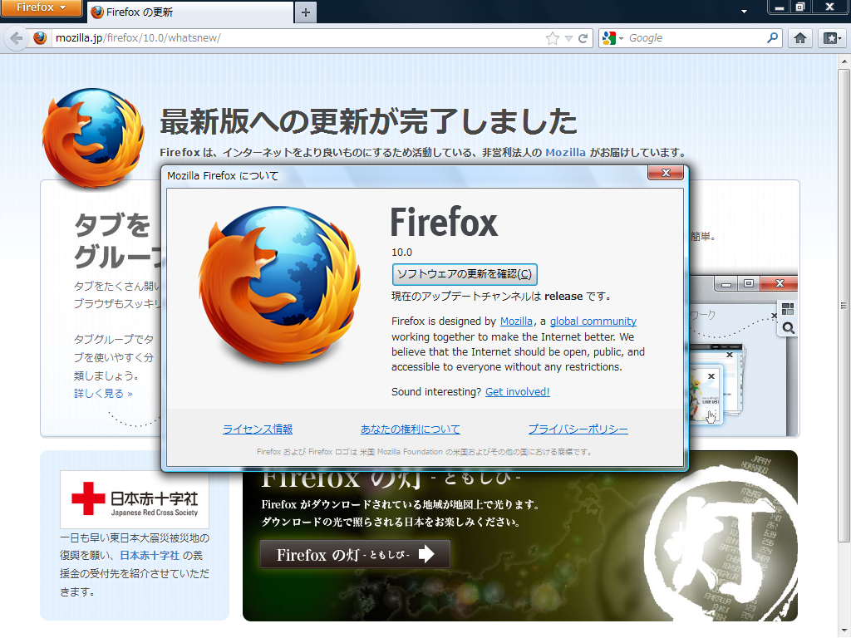851x638 pixels.
Task: Open the orange Firefox application menu button
Action: [41, 7]
